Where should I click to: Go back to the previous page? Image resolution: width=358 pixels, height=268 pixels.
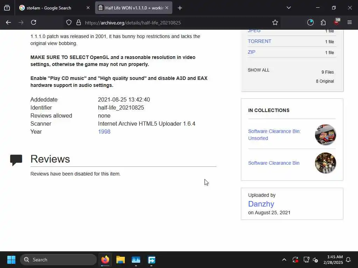click(x=8, y=23)
